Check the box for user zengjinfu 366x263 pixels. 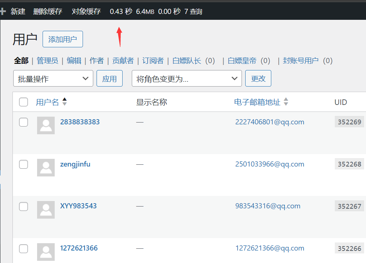click(23, 165)
